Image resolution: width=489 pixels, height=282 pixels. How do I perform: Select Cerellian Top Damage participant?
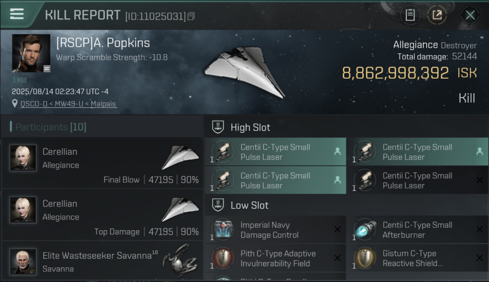[x=102, y=215]
